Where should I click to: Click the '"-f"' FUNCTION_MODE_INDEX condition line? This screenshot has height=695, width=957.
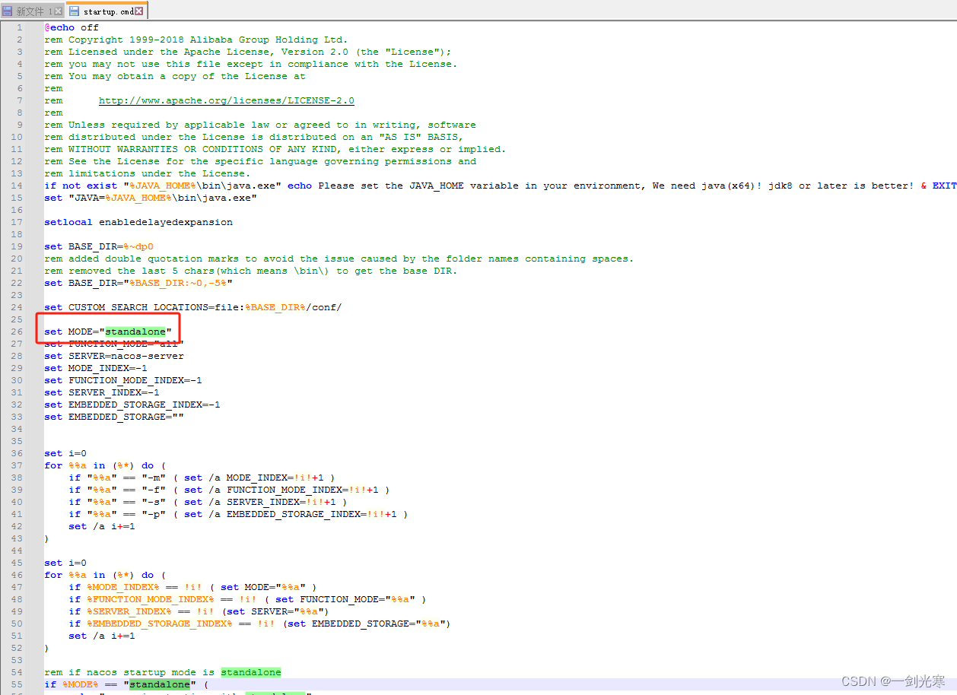coord(230,490)
